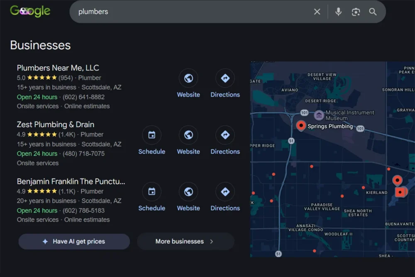Open Website icon for Plumbers Near Me
Screen dimensions: 415x277
click(188, 78)
